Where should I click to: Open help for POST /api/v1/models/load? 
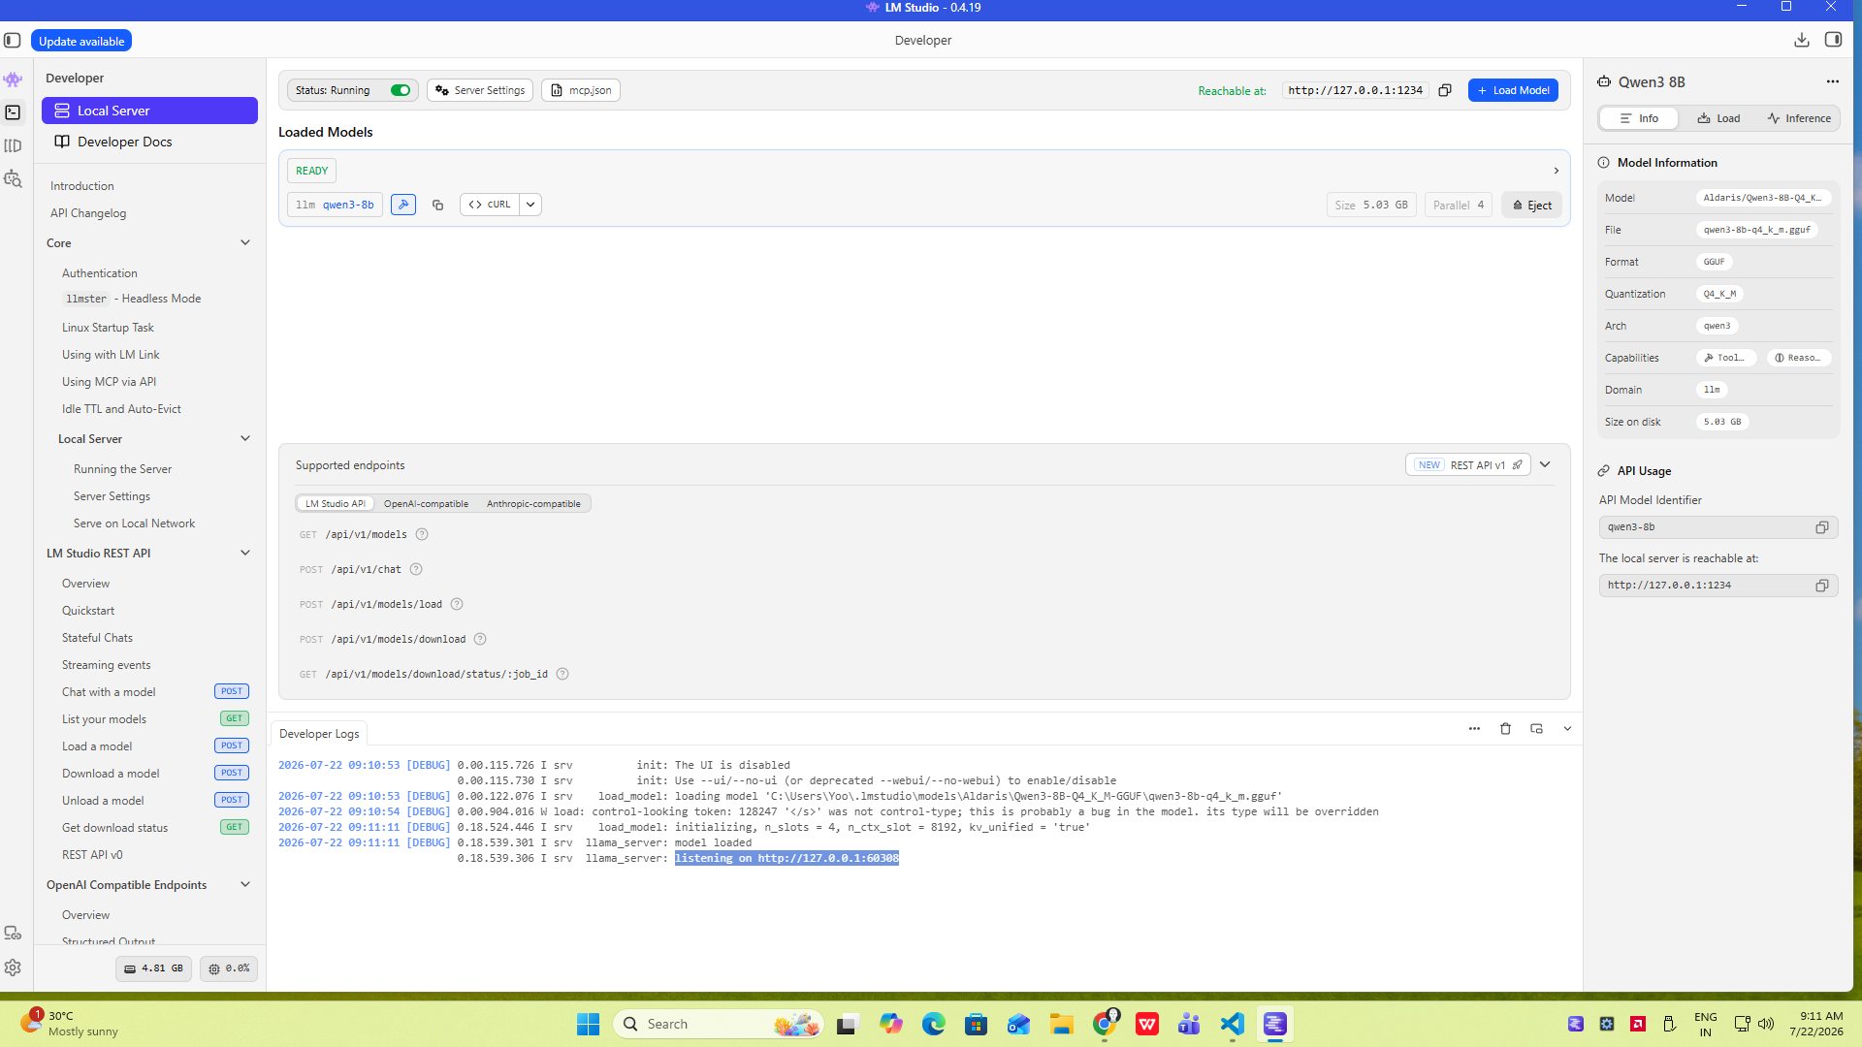point(457,604)
